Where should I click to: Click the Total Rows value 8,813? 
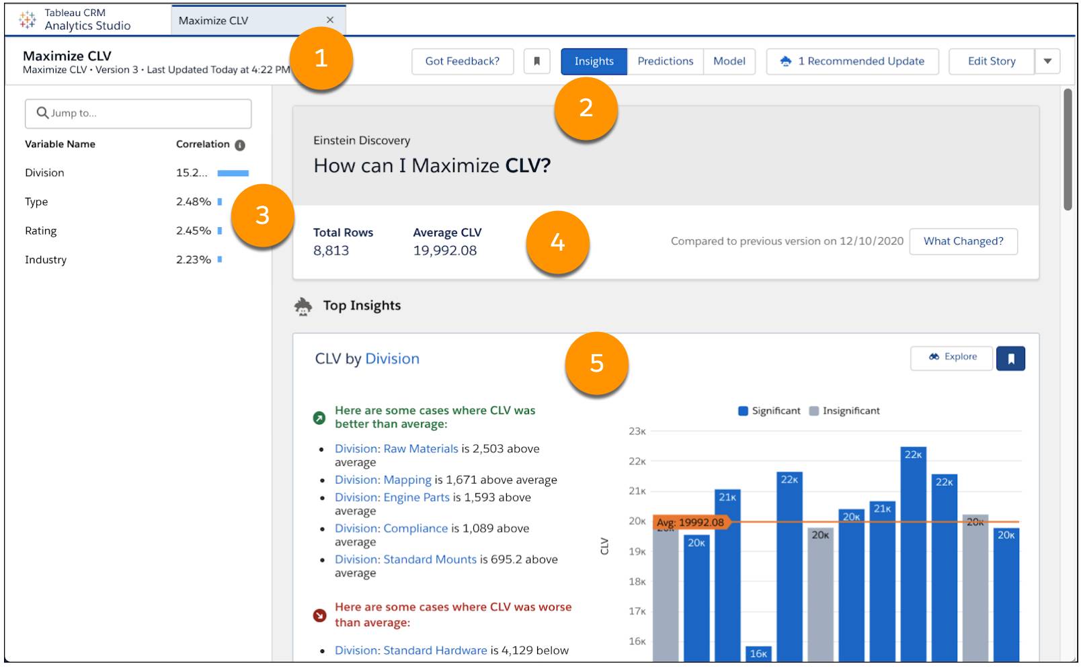[x=331, y=251]
